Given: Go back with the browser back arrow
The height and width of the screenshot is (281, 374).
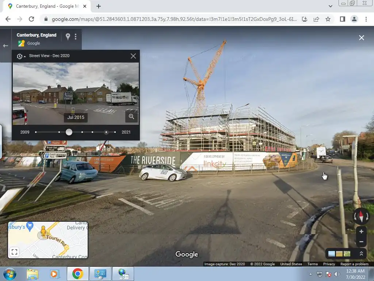Looking at the screenshot, I should pyautogui.click(x=8, y=19).
